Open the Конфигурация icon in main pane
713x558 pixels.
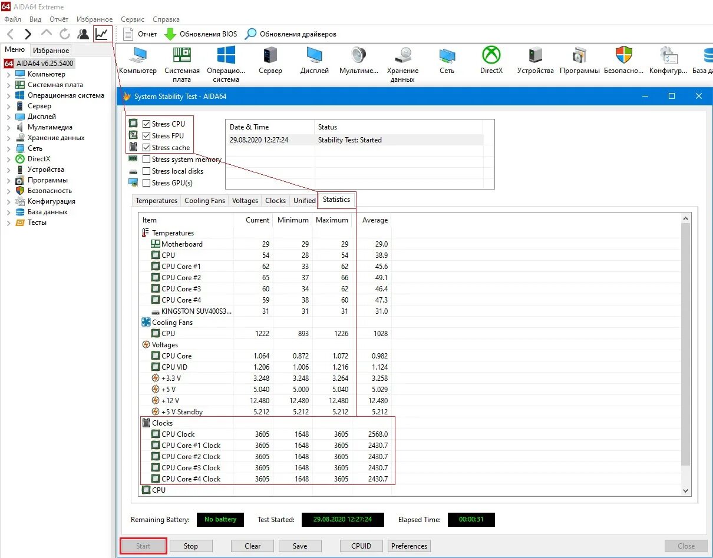[x=668, y=61]
